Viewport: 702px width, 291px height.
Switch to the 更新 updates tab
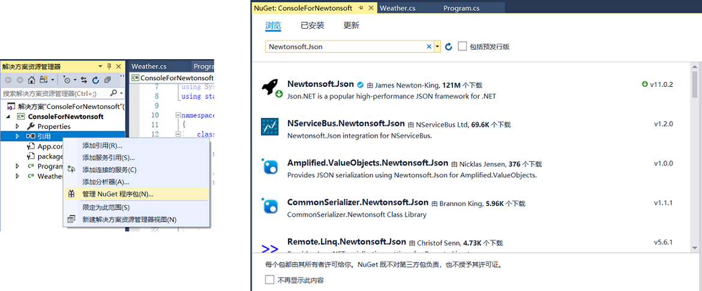352,26
